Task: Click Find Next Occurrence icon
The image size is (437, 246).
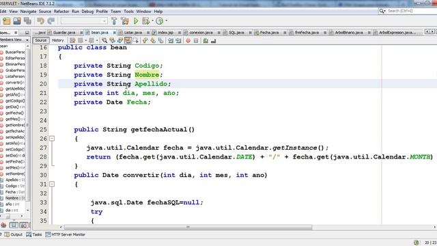Action: pyautogui.click(x=120, y=41)
